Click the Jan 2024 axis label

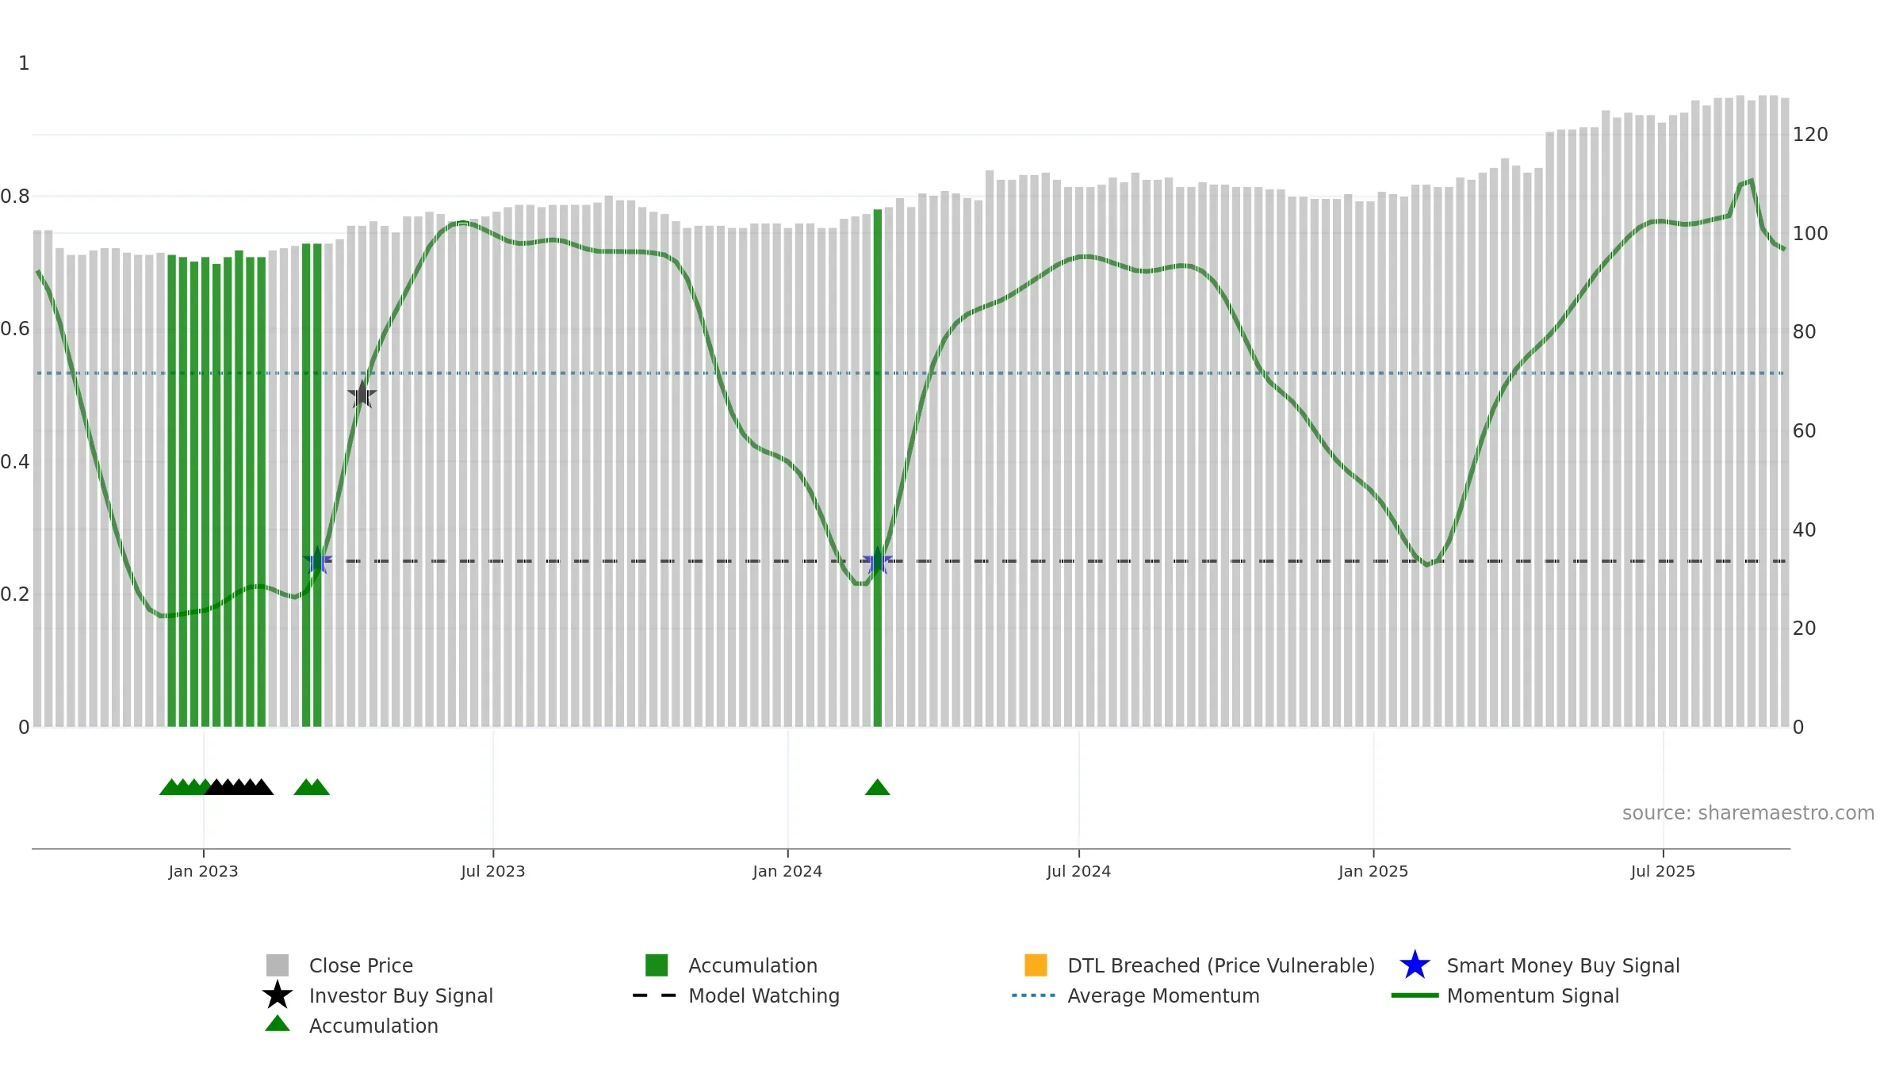click(787, 872)
